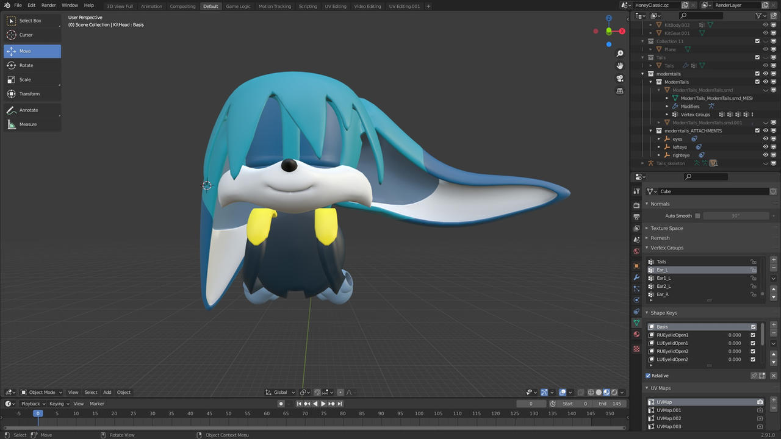The image size is (781, 439).
Task: Hide the lefteye object in outliner
Action: pos(766,147)
